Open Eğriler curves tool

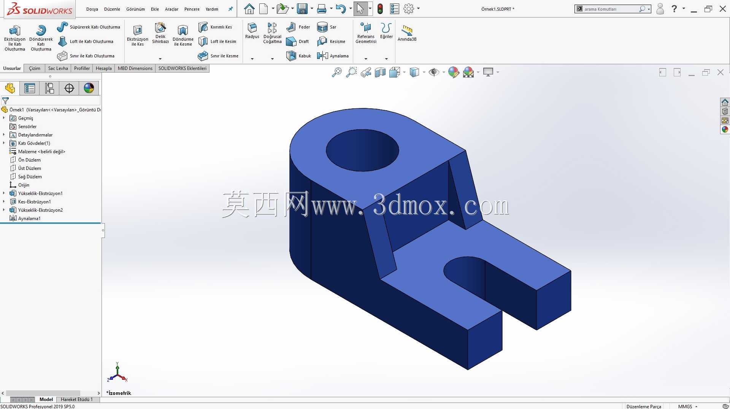click(x=386, y=31)
